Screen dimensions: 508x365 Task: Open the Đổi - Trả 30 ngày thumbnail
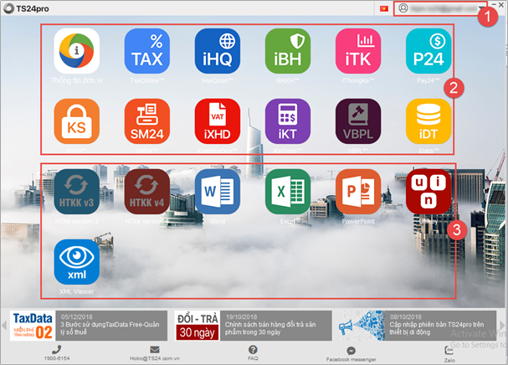point(198,326)
